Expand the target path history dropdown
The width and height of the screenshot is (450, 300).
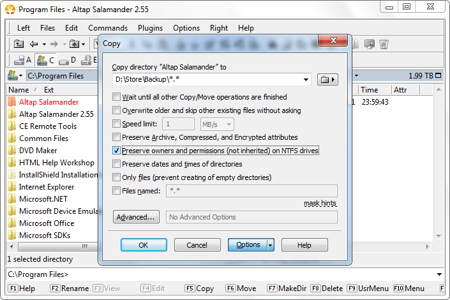[306, 80]
